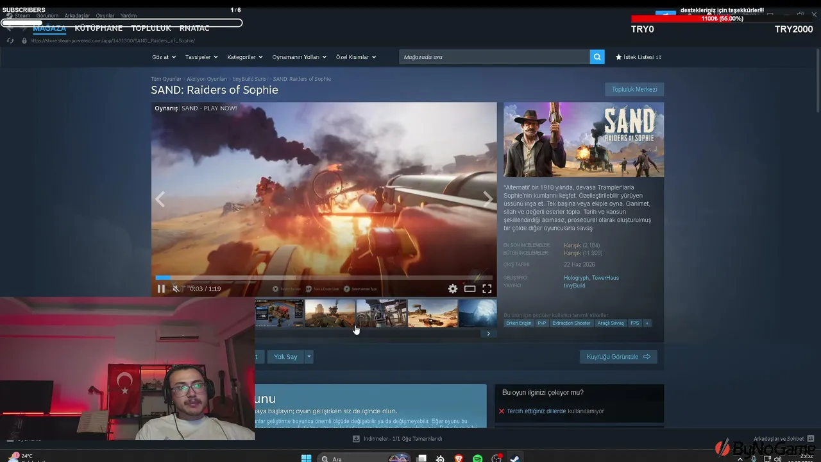This screenshot has width=821, height=462.
Task: Enter fullscreen for the trailer
Action: click(x=487, y=289)
